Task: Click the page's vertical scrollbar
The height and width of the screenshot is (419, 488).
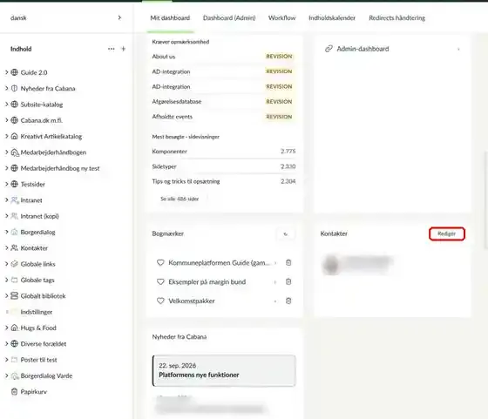Action: coord(485,199)
